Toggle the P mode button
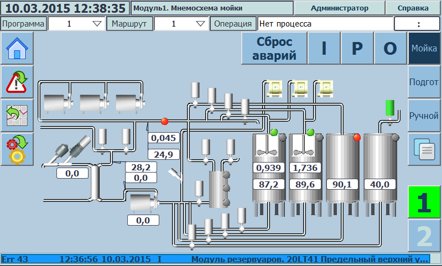The width and height of the screenshot is (442, 266). click(x=357, y=49)
